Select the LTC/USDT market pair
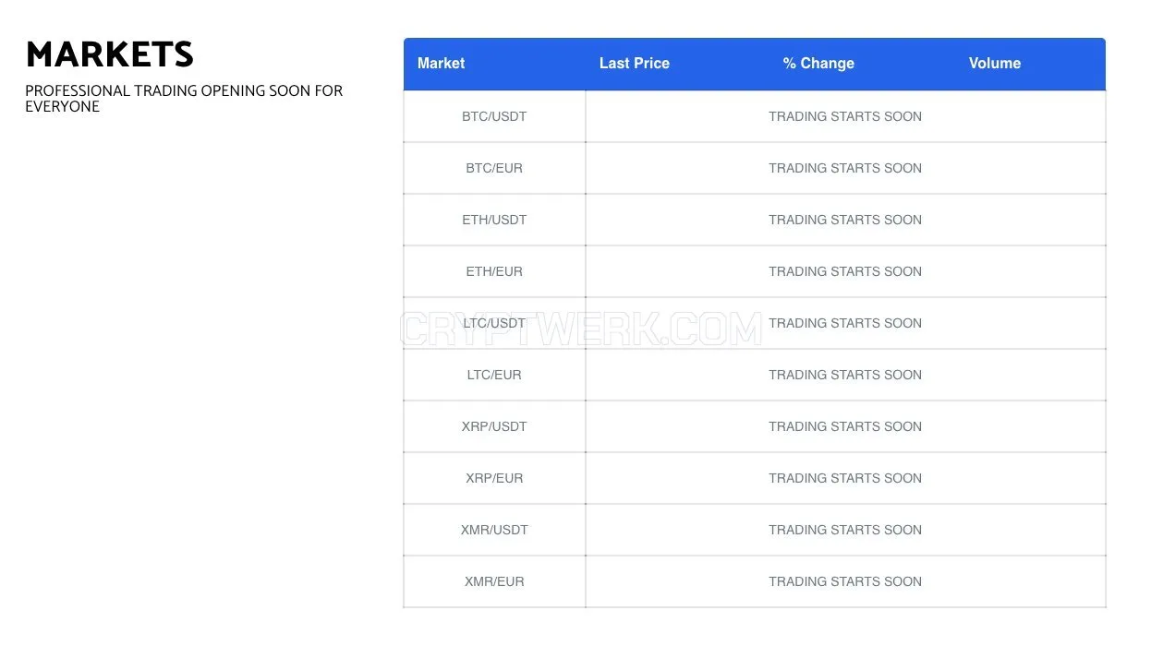 494,323
